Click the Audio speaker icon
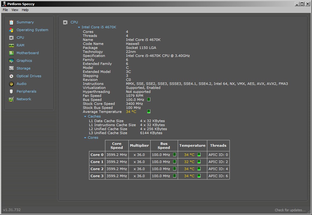The height and width of the screenshot is (215, 312). coord(11,84)
